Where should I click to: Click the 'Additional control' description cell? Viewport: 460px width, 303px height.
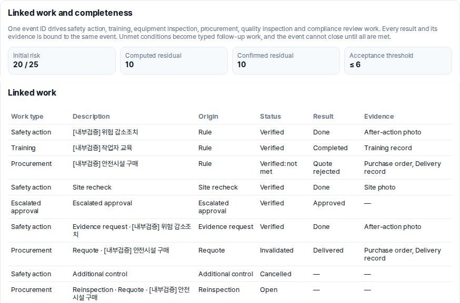tap(100, 274)
